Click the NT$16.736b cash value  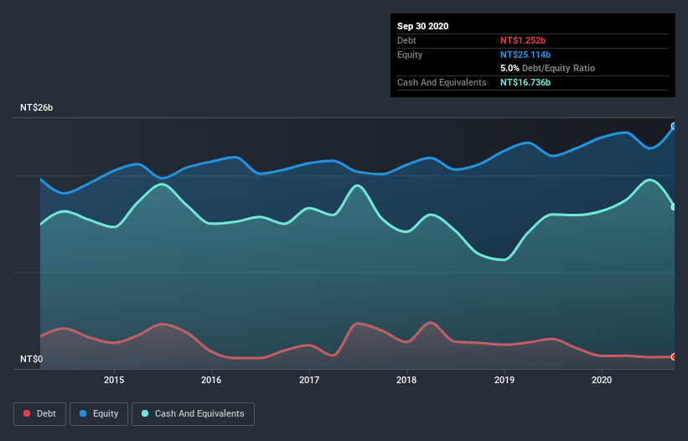click(x=525, y=82)
